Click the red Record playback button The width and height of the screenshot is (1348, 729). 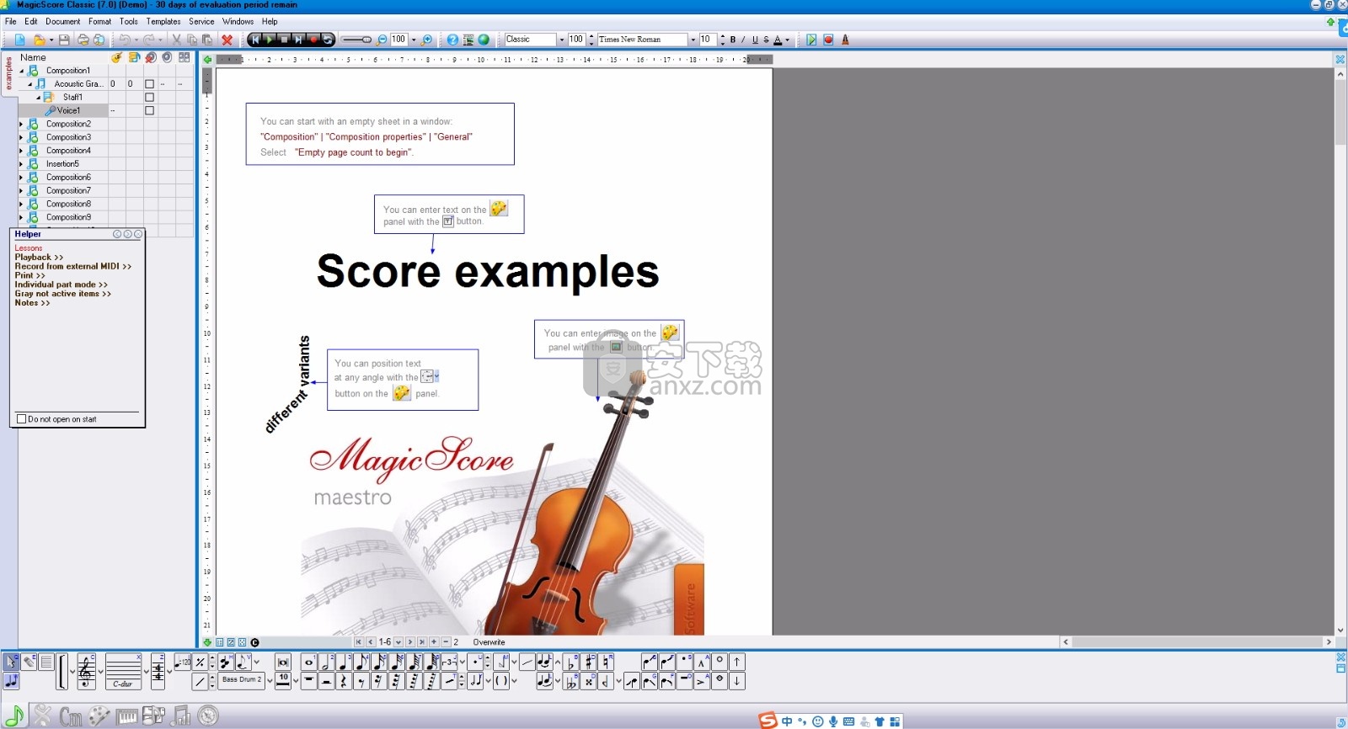click(x=313, y=40)
